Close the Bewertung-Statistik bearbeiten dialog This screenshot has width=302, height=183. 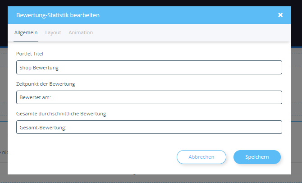click(280, 15)
